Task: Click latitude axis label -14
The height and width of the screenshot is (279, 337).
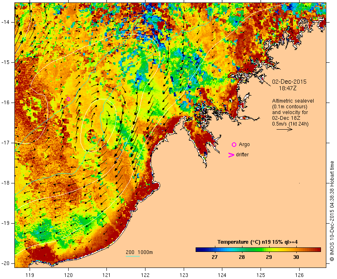Action: (x=5, y=22)
